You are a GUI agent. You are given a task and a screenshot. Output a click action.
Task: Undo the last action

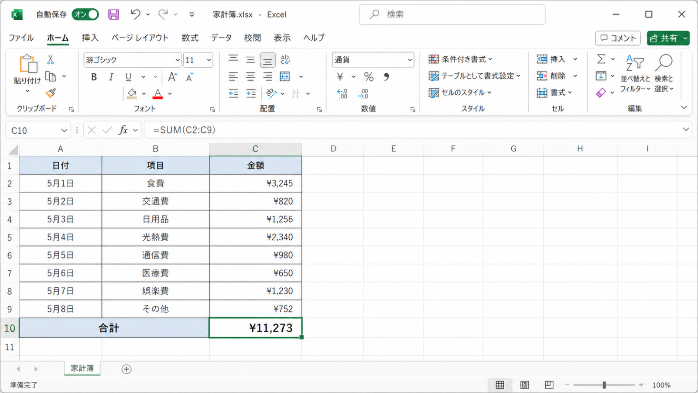point(135,14)
